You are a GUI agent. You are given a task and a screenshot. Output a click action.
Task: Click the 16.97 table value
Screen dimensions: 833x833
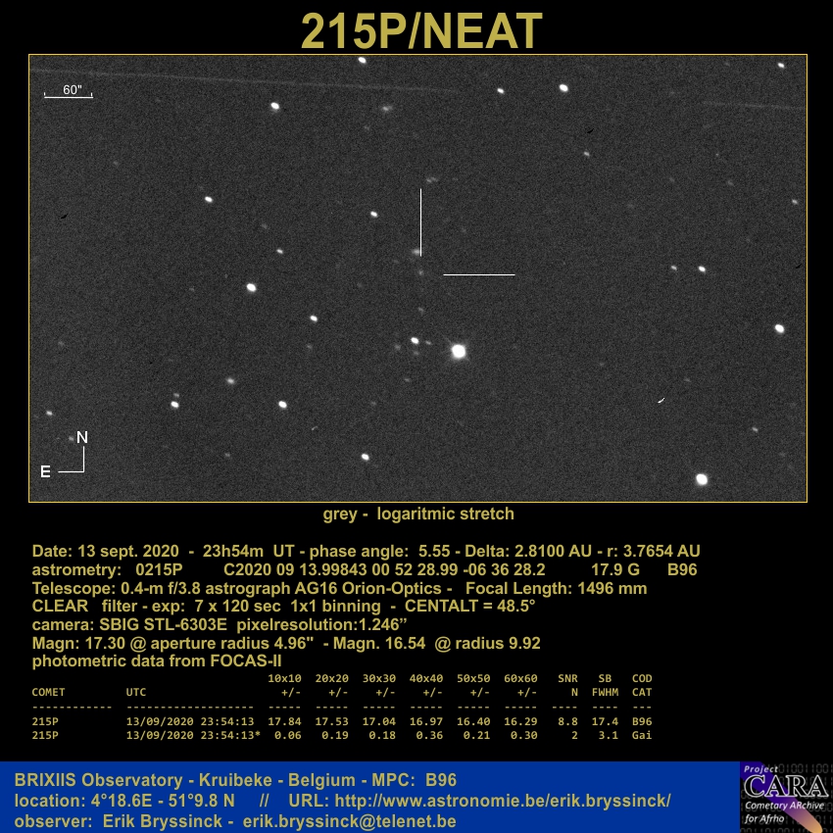click(426, 721)
